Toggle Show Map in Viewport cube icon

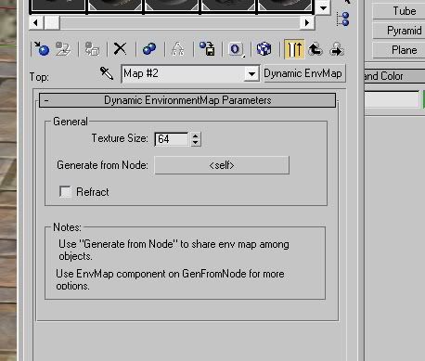(x=264, y=49)
